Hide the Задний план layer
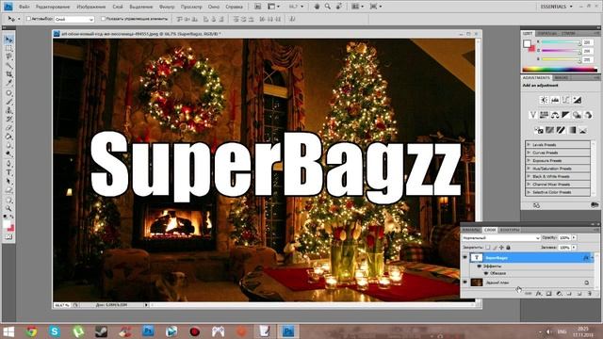Image resolution: width=603 pixels, height=339 pixels. pos(464,282)
